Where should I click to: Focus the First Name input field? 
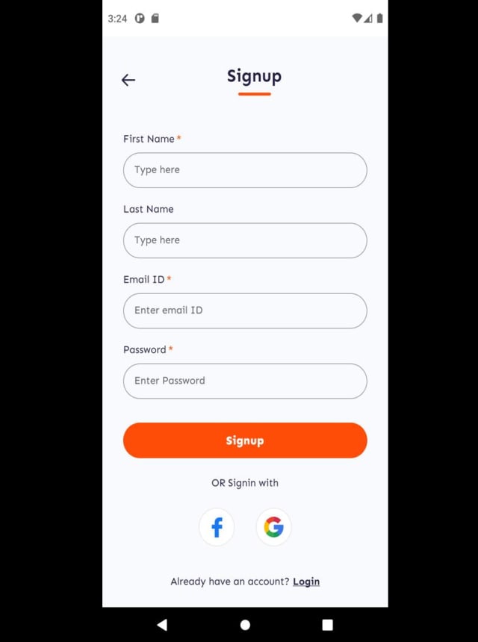[245, 170]
